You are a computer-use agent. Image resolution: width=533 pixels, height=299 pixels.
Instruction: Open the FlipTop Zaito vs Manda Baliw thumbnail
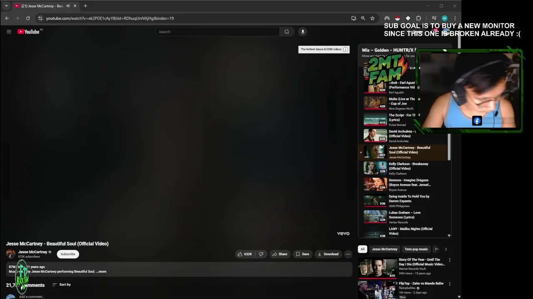[378, 290]
